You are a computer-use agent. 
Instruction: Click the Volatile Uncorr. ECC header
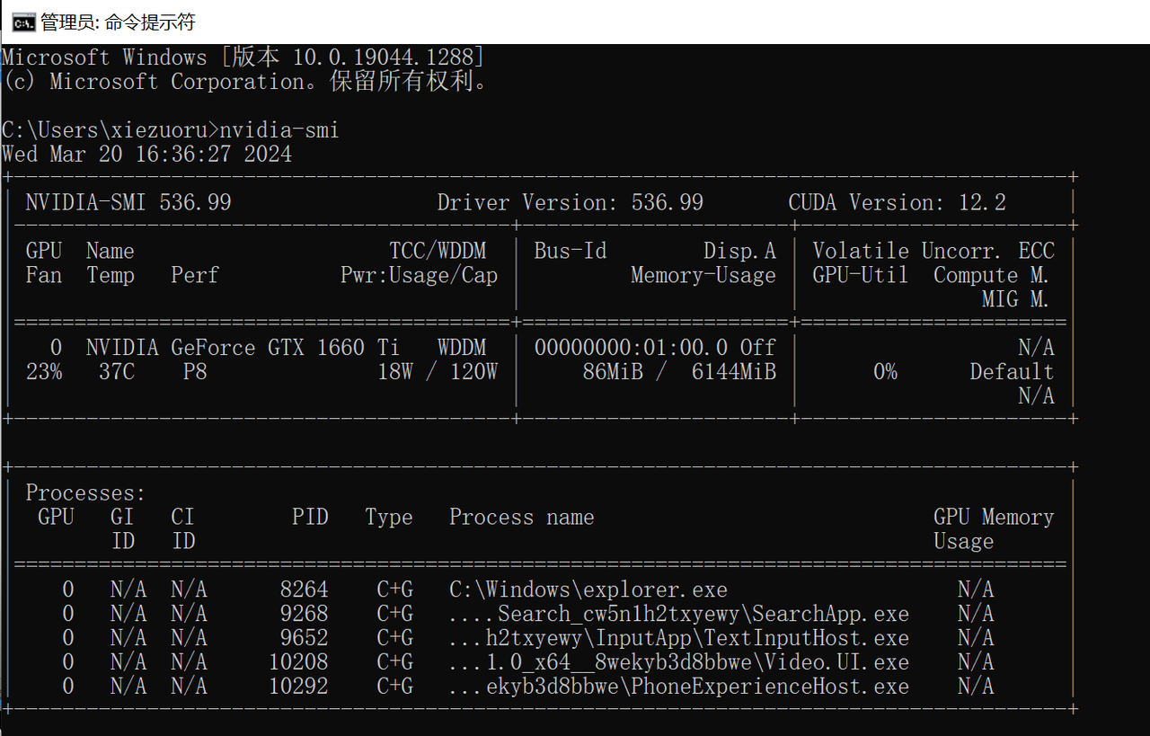tap(933, 251)
